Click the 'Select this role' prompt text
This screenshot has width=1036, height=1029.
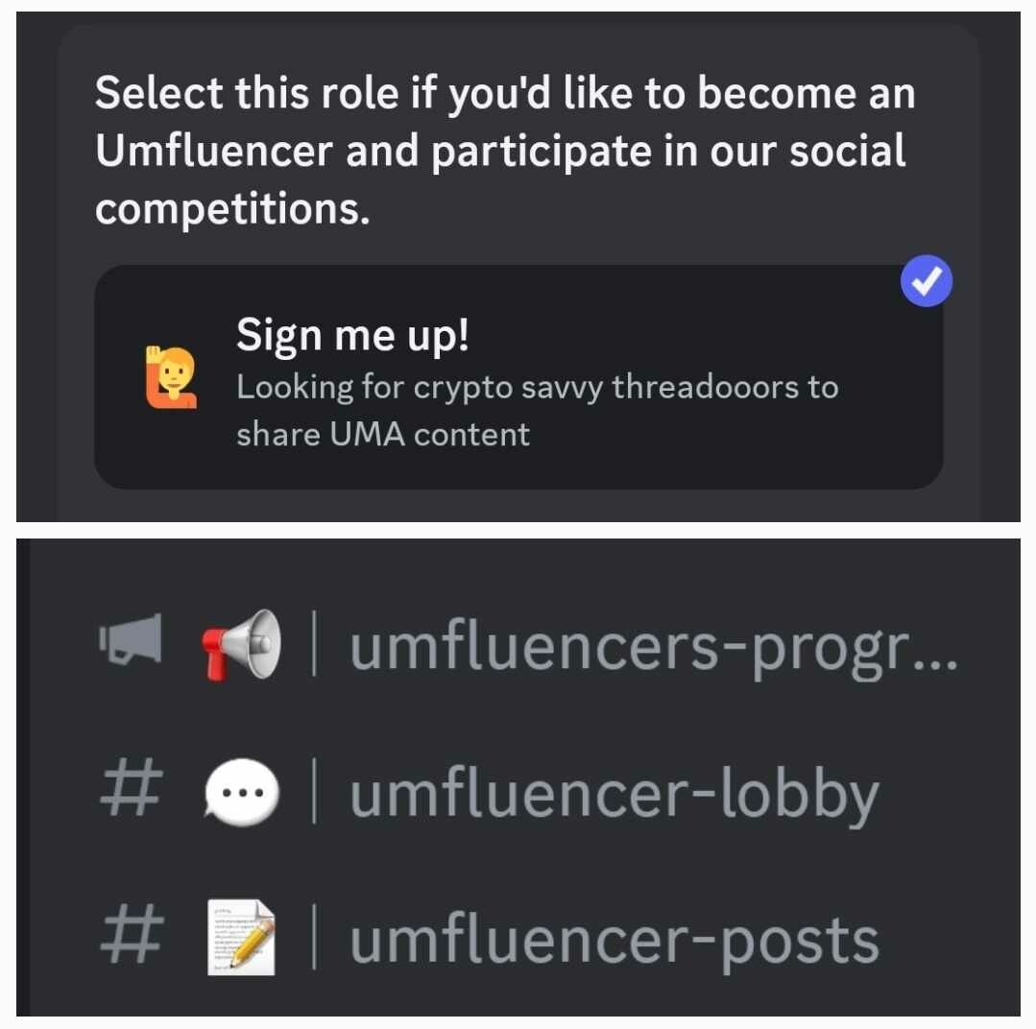[505, 151]
